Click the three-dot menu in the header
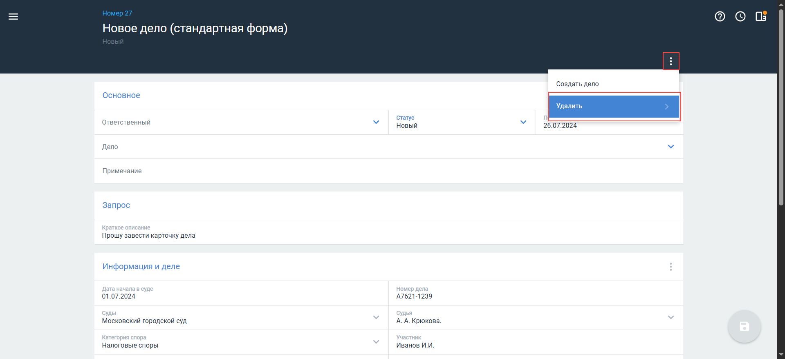The image size is (785, 359). click(671, 61)
